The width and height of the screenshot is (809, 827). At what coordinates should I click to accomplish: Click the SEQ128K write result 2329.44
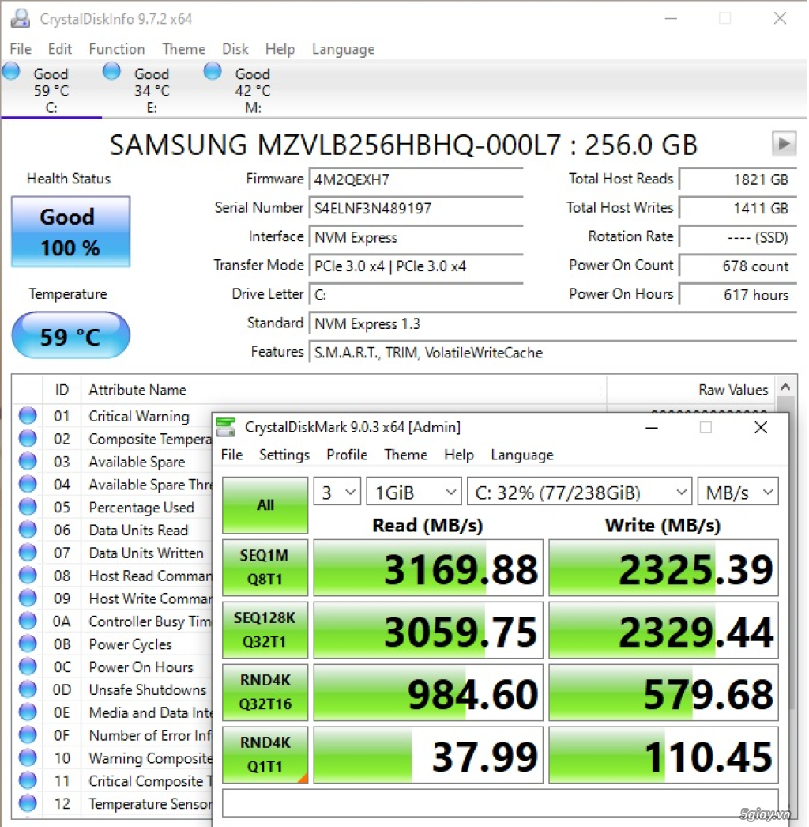point(664,630)
